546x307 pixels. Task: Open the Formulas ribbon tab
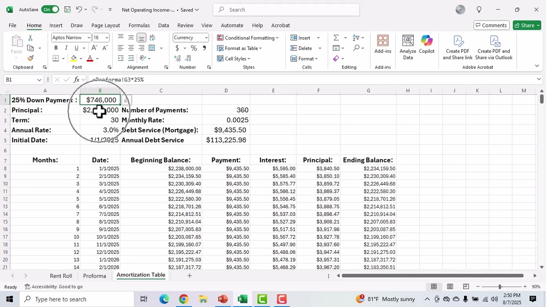coord(139,25)
